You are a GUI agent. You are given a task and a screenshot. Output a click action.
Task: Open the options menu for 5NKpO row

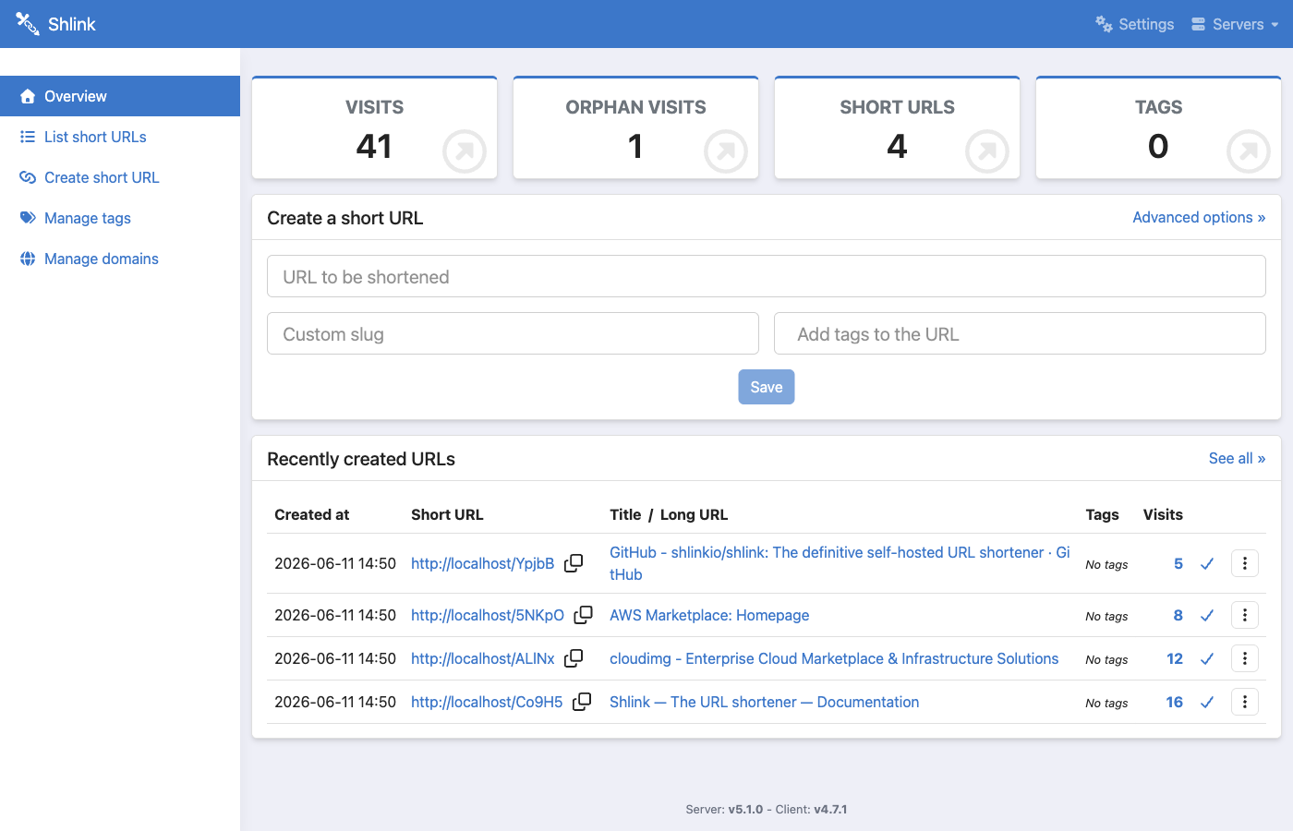coord(1245,615)
